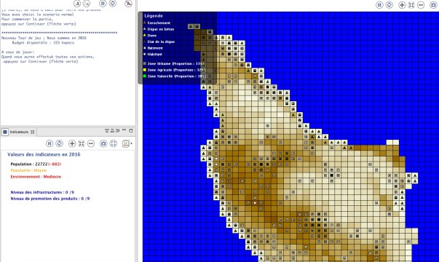Click the single-agent icon in console toolbar
The image size is (439, 262).
(x=77, y=4)
